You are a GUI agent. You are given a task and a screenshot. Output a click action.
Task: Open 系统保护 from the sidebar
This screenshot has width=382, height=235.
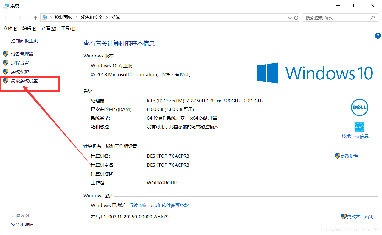20,72
